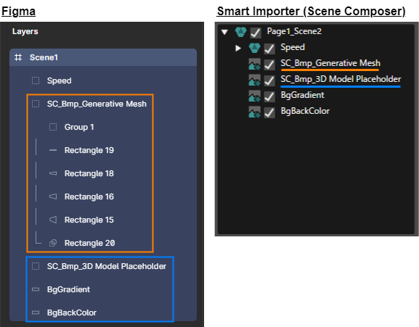This screenshot has height=327, width=419.
Task: Select the Rectangle 18 layer
Action: 89,173
